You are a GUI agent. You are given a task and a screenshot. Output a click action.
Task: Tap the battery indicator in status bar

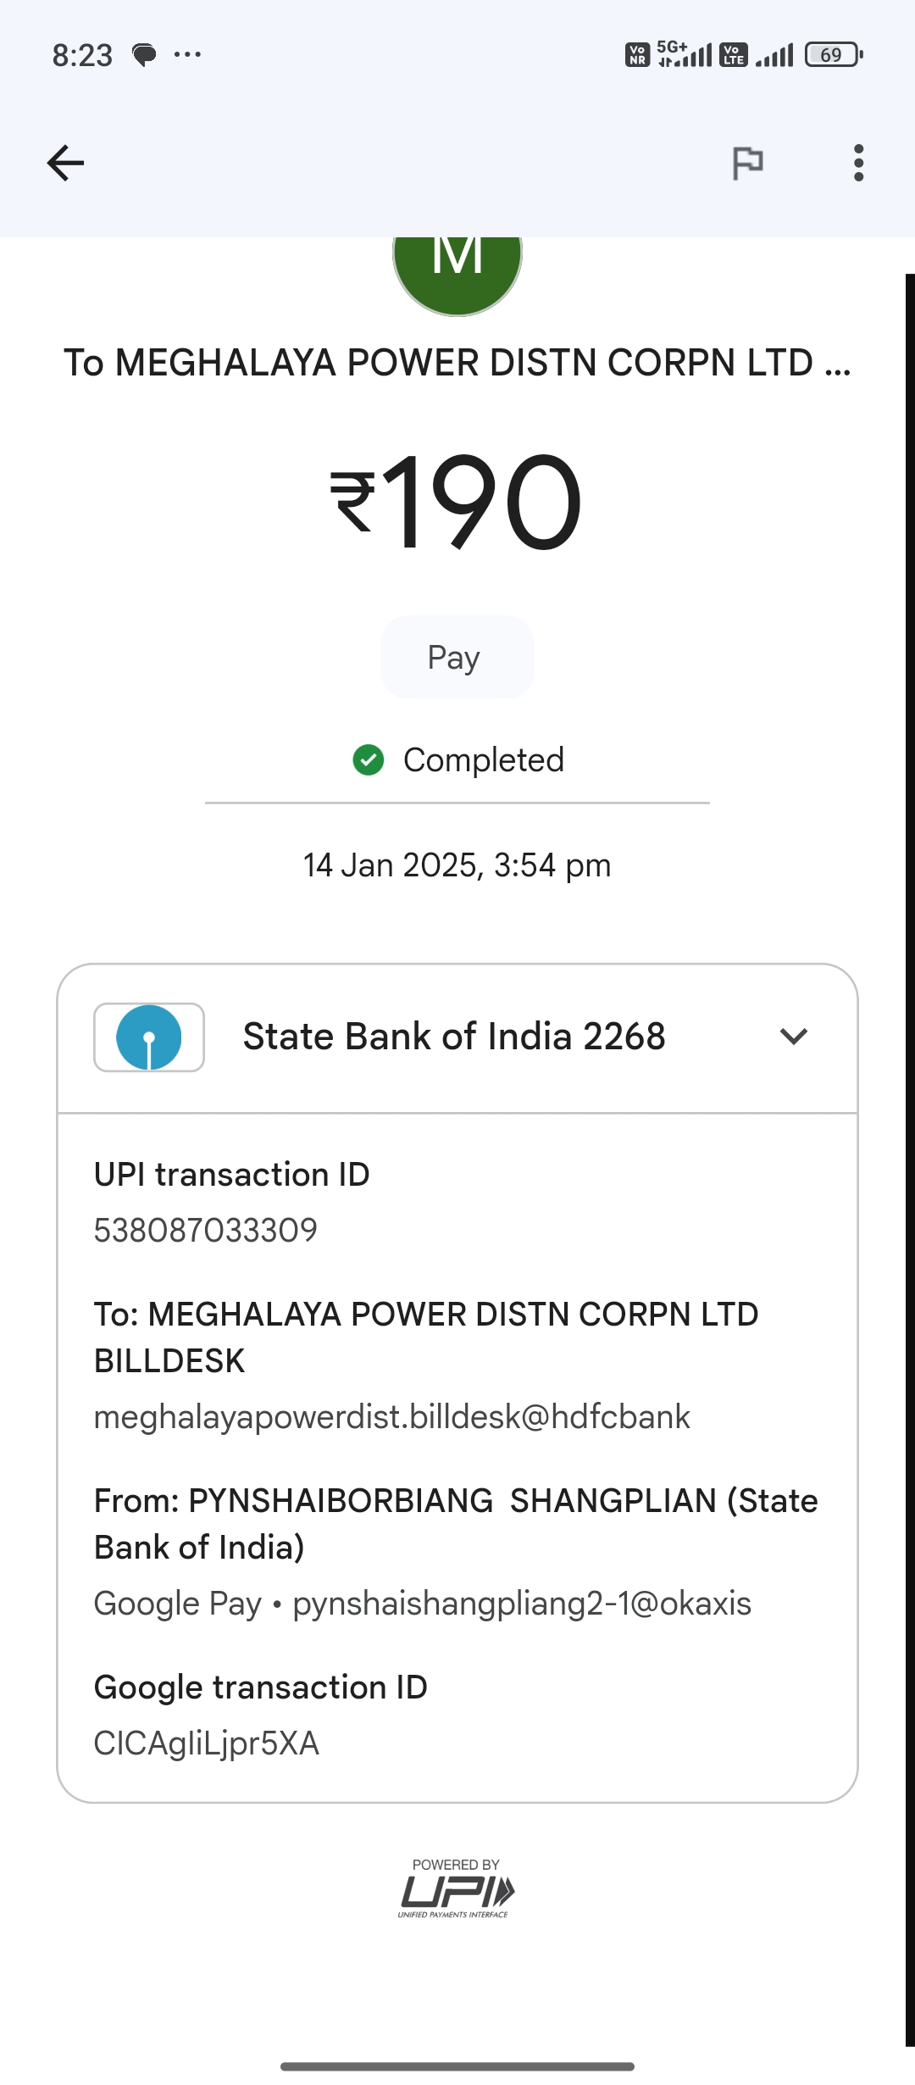click(x=834, y=55)
